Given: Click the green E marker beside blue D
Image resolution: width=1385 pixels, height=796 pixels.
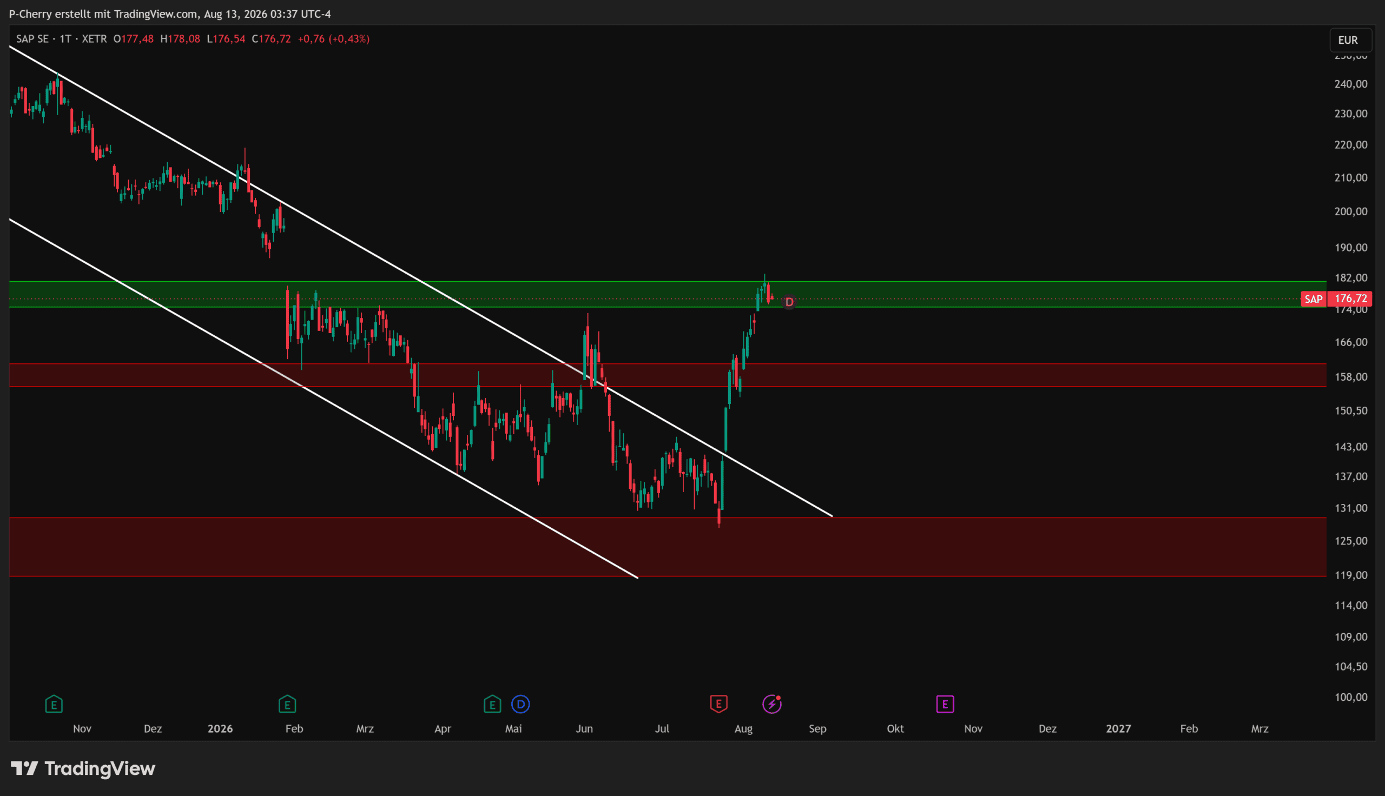Looking at the screenshot, I should (x=492, y=704).
